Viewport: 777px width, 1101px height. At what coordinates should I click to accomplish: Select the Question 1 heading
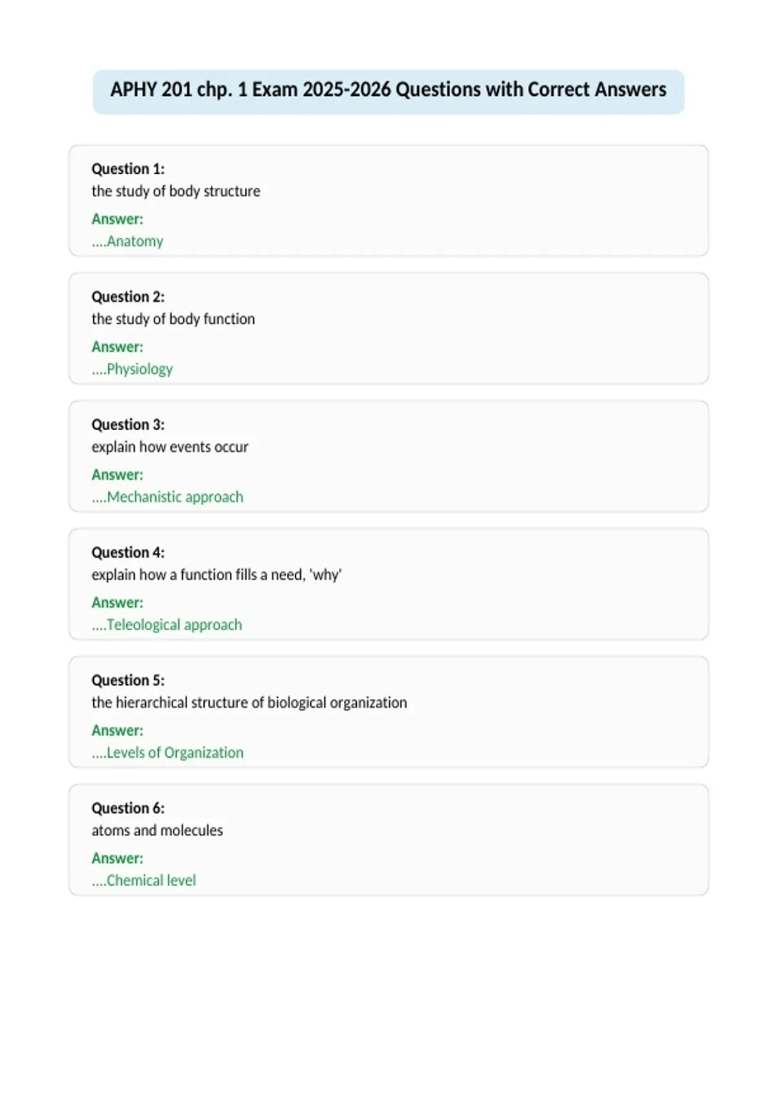pyautogui.click(x=128, y=169)
